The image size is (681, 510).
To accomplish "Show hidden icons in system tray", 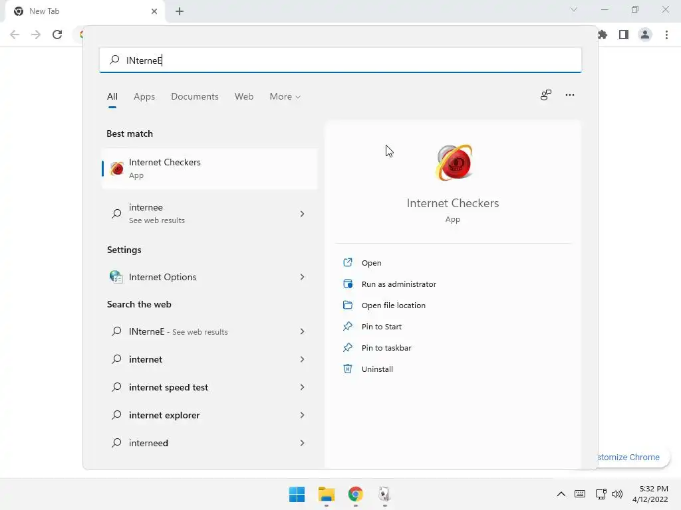I will (x=561, y=494).
